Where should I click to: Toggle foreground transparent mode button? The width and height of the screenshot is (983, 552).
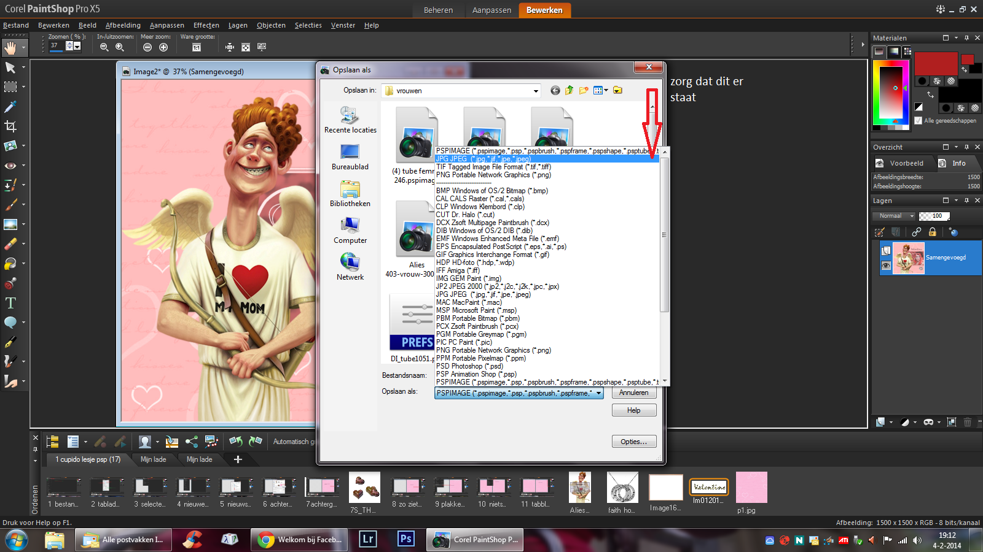(951, 81)
